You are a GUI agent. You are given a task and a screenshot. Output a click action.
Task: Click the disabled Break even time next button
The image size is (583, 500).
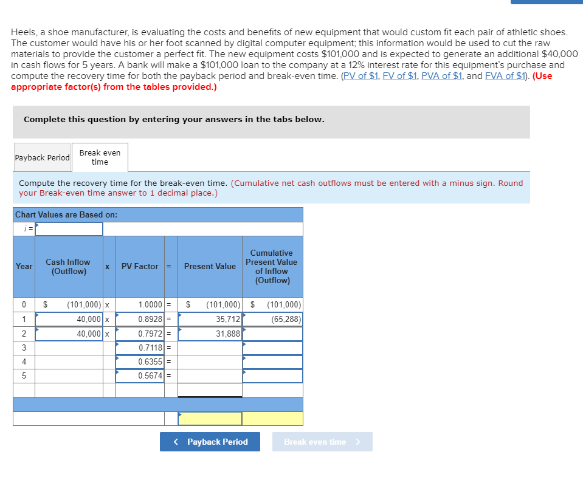322,442
